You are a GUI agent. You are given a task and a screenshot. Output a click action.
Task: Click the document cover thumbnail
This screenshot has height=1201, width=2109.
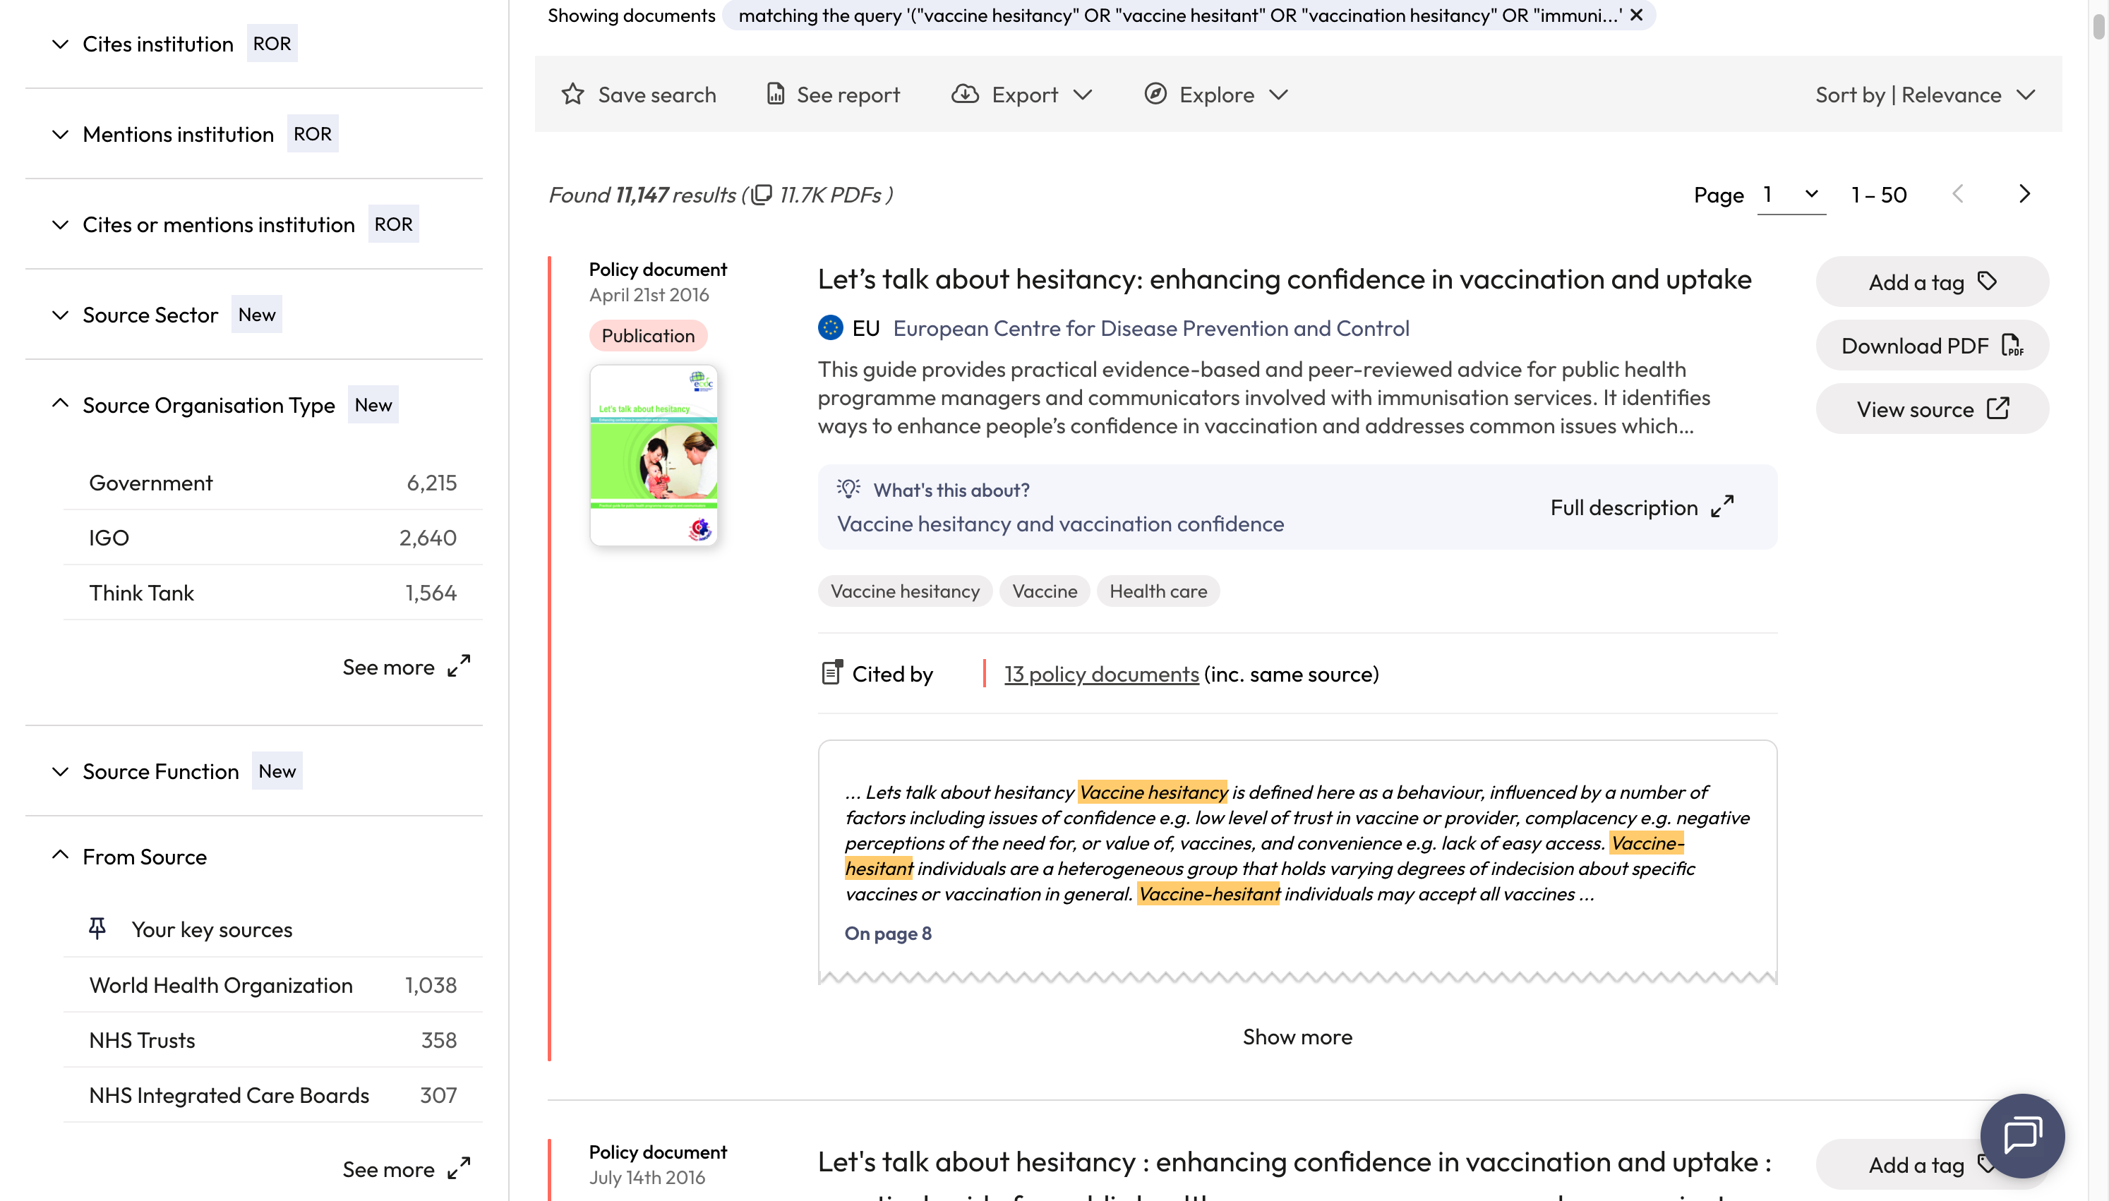pyautogui.click(x=653, y=455)
